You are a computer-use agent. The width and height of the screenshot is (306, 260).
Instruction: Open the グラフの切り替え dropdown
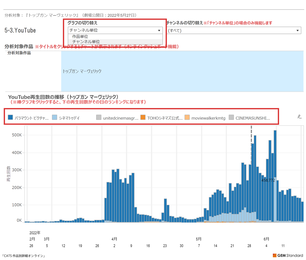point(115,30)
